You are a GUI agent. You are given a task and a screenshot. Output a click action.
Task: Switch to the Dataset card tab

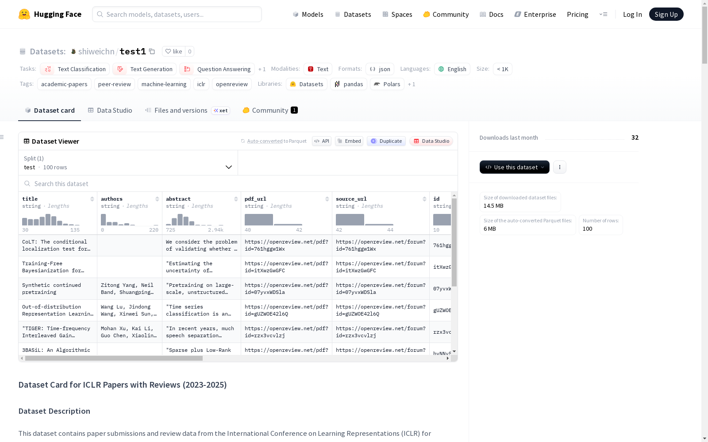pos(50,110)
